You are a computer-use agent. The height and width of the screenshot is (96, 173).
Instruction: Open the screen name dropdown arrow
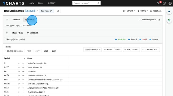point(37,11)
